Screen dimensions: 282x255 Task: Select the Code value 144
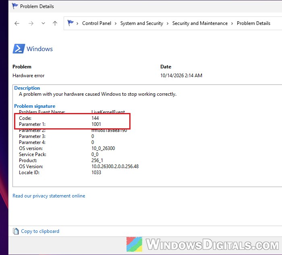(x=95, y=118)
